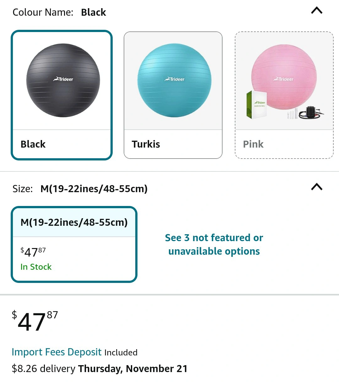Collapse the Size section chevron
The image size is (339, 384).
coord(317,187)
